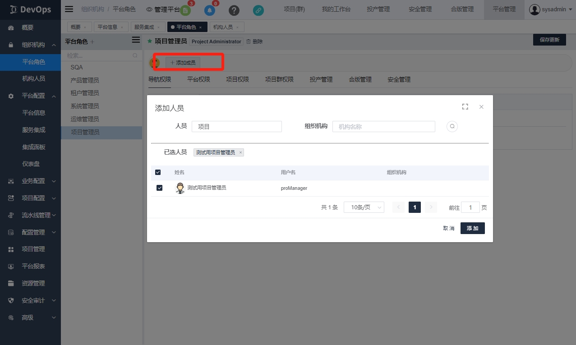Image resolution: width=576 pixels, height=345 pixels.
Task: Click the green star beside 项目管理员 title
Action: point(150,41)
